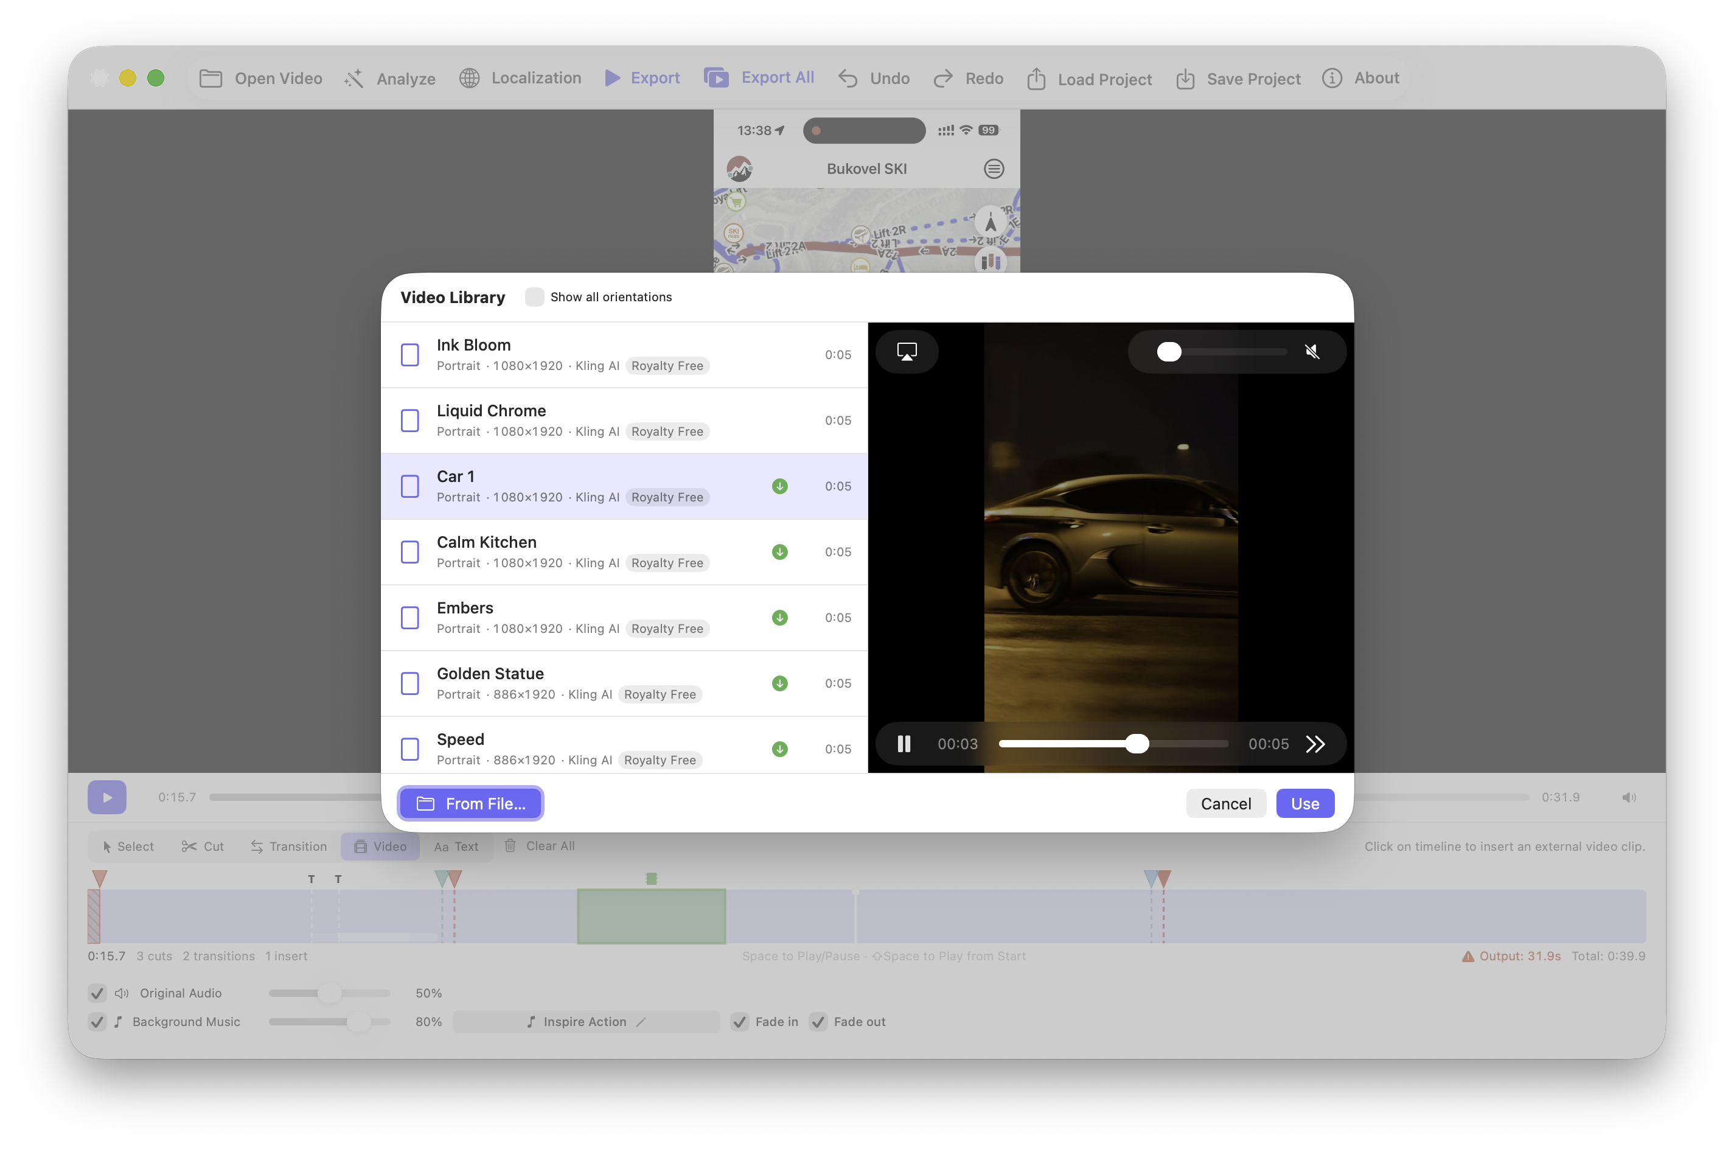Open the Inspire Action music selector
The image size is (1734, 1149).
(x=586, y=1021)
